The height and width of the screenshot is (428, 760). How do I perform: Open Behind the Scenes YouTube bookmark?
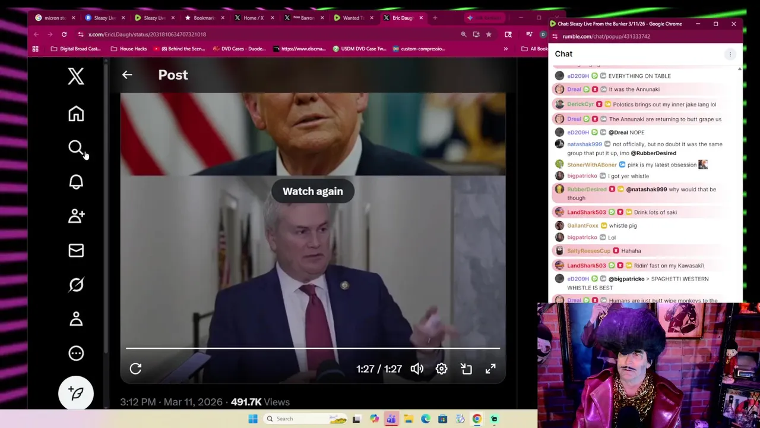tap(179, 49)
